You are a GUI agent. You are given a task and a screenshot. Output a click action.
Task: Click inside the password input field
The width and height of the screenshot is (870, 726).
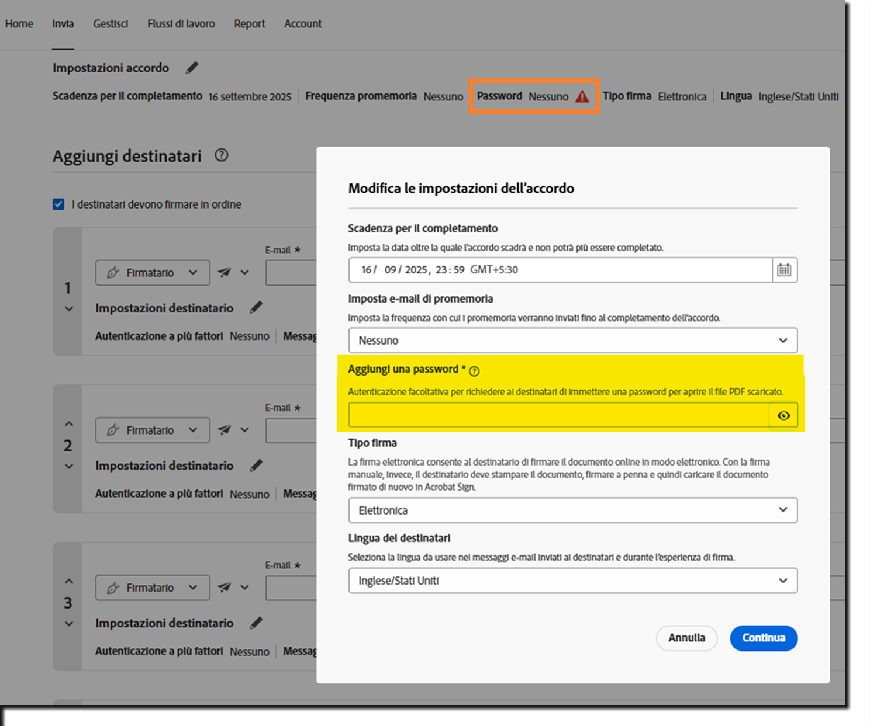pos(555,415)
